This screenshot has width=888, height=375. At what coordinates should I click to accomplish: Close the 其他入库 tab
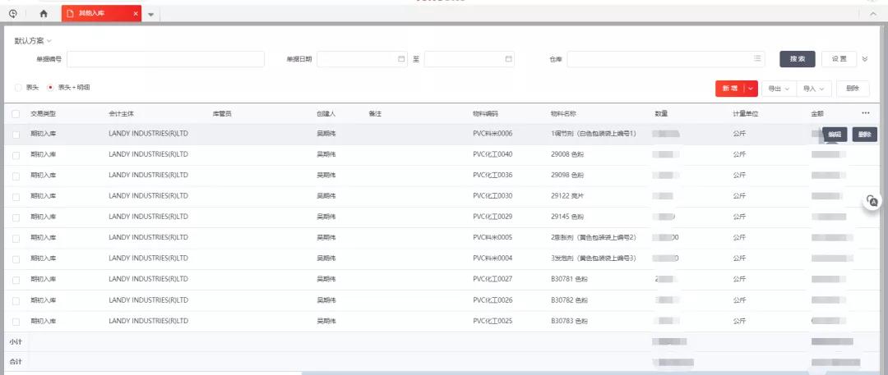coord(134,14)
